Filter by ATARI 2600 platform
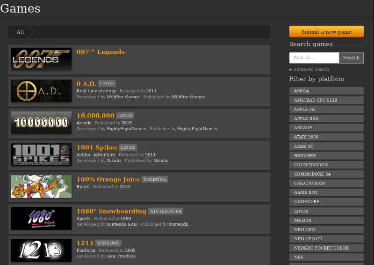Viewport: 374px width, 265px height. click(326, 137)
